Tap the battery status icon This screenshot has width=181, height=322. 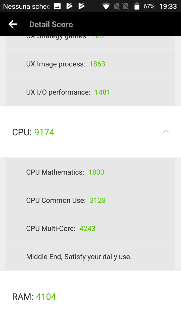(137, 6)
